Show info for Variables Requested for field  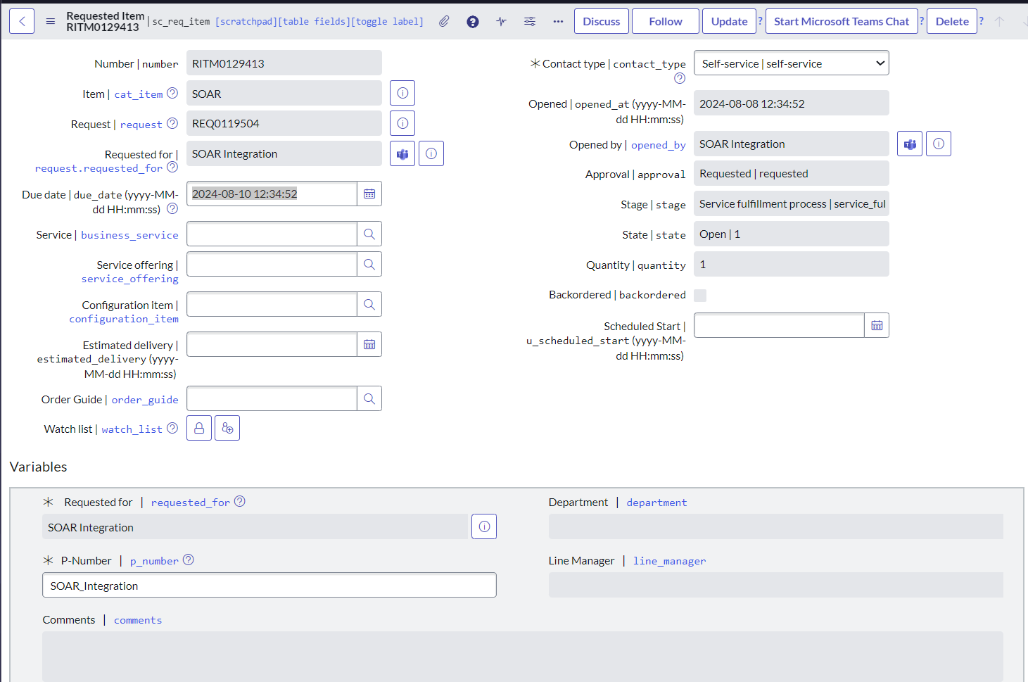(x=484, y=526)
